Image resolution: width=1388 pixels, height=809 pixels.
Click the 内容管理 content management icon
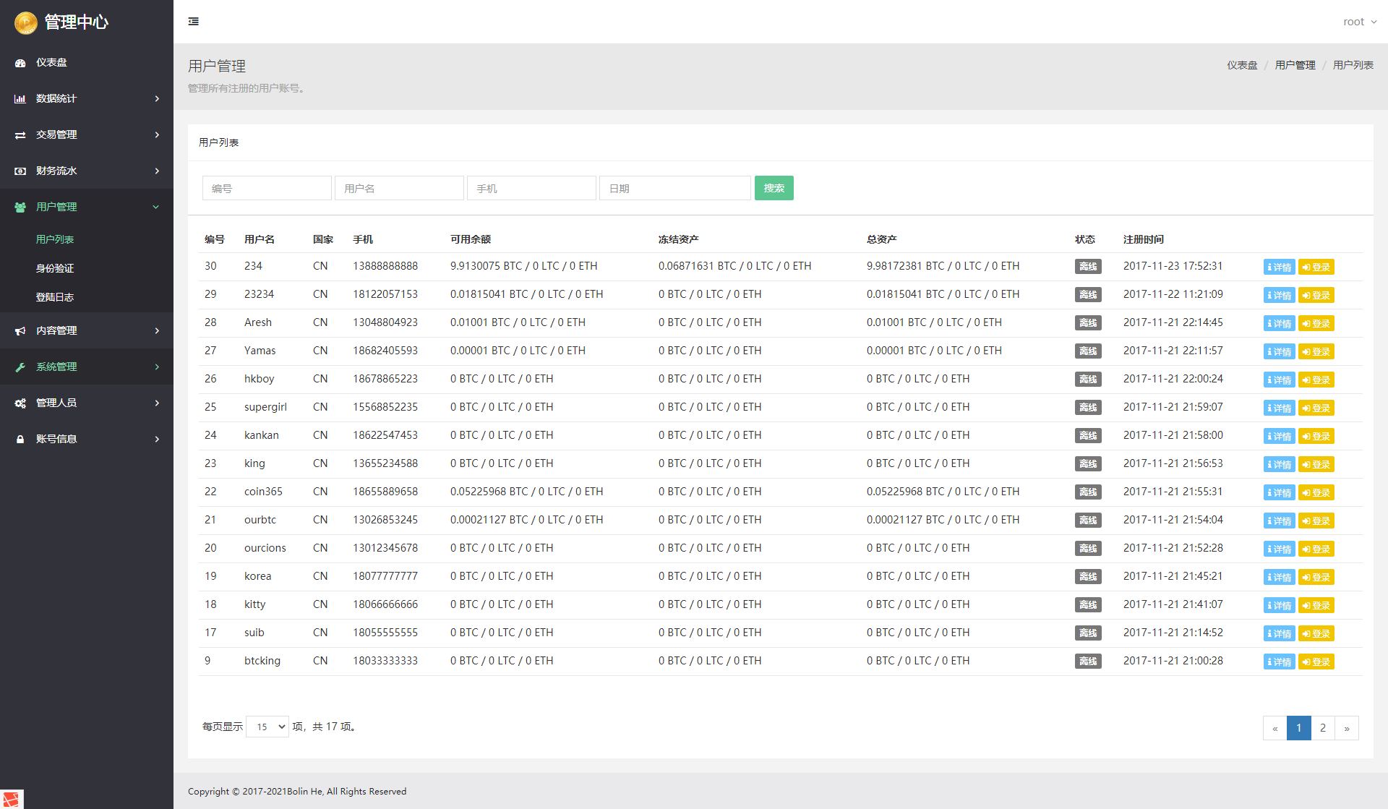point(20,330)
